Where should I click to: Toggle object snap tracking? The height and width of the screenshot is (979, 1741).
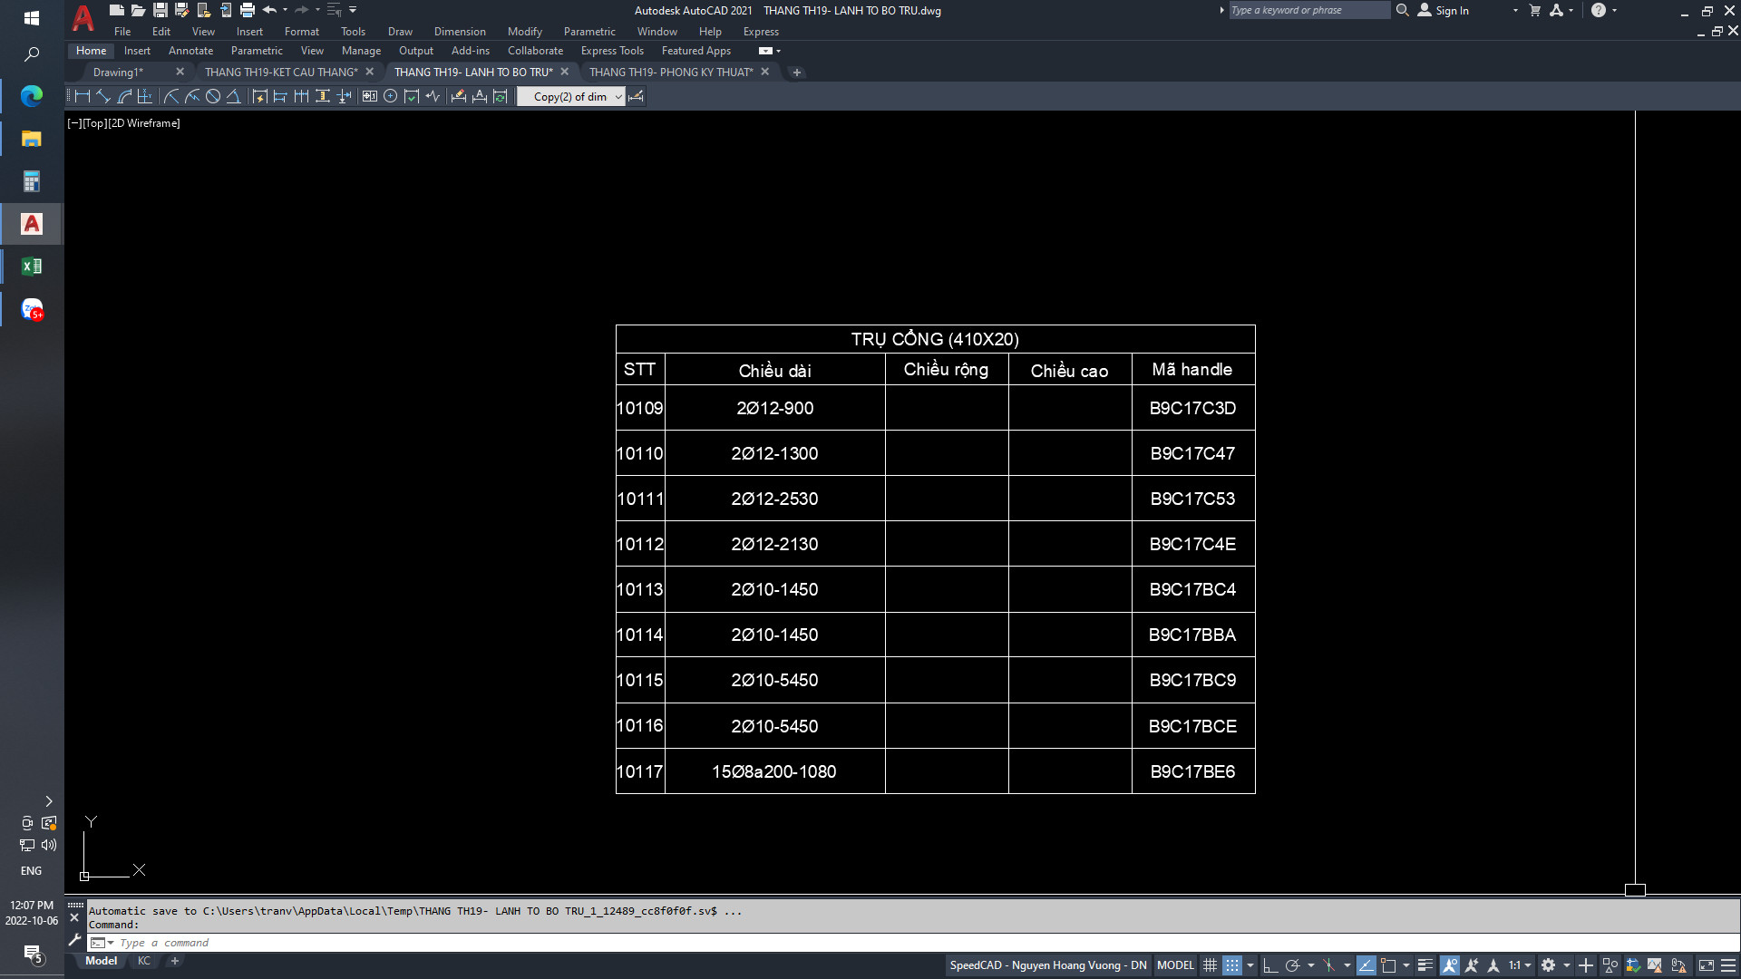(1366, 965)
